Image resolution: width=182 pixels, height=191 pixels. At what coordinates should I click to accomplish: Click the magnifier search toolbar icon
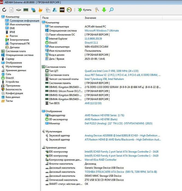point(111,10)
